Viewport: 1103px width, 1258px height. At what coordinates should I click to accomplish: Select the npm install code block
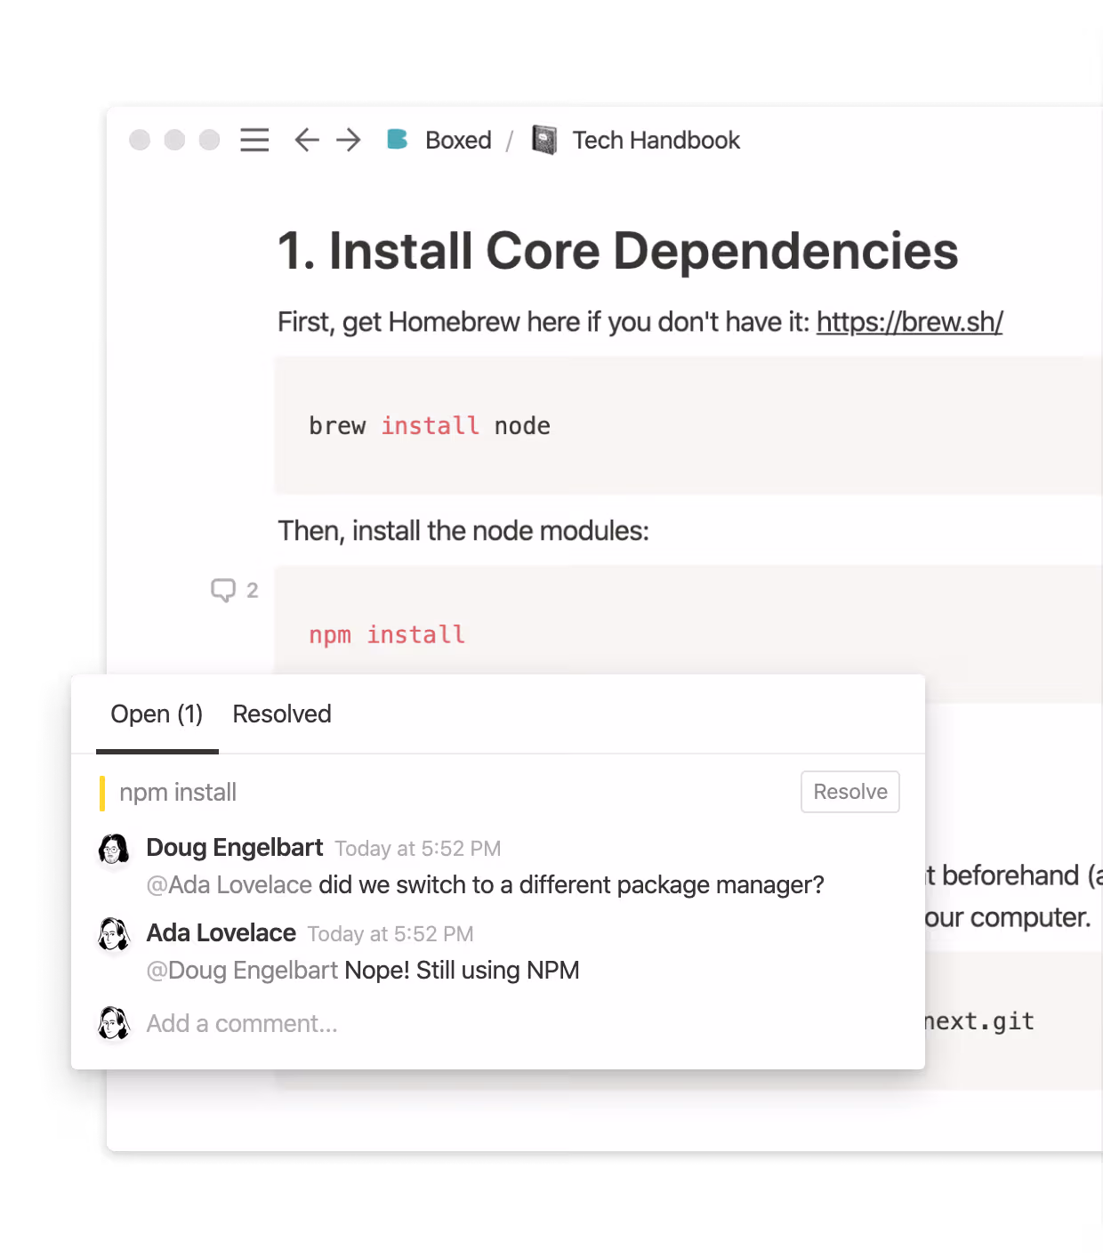pyautogui.click(x=386, y=634)
